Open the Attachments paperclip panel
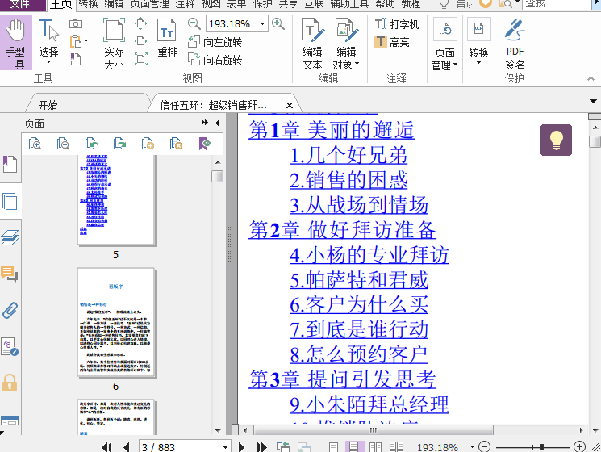Image resolution: width=601 pixels, height=452 pixels. pyautogui.click(x=10, y=310)
